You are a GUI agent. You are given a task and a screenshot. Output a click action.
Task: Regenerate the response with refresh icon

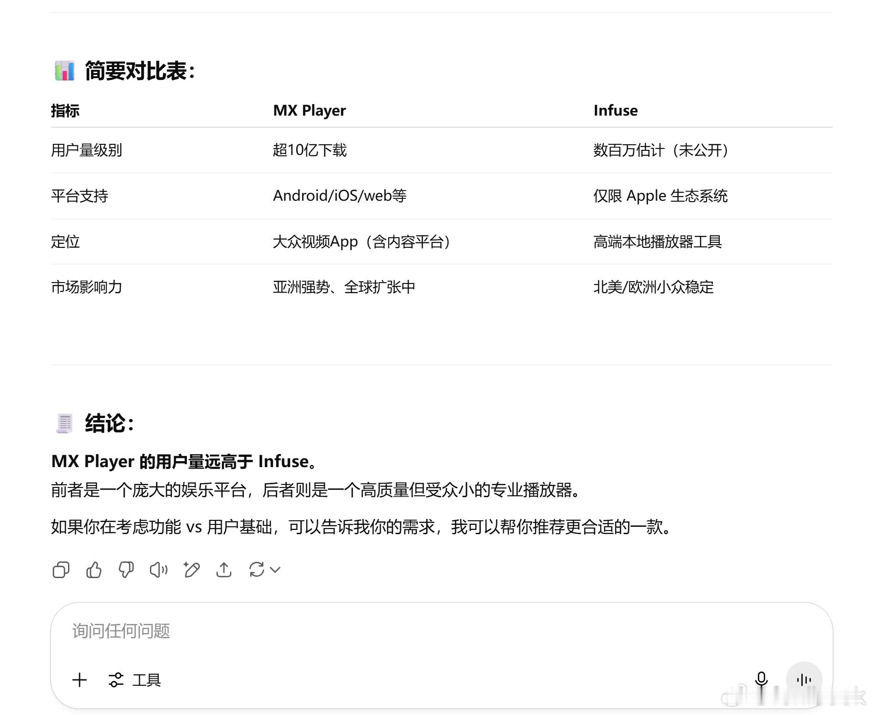coord(257,570)
